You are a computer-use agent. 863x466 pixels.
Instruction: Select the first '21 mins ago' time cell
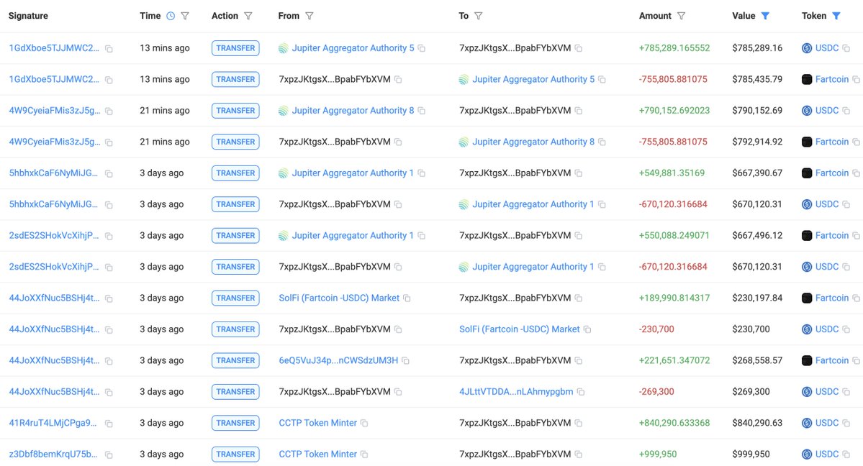(x=165, y=111)
